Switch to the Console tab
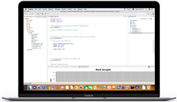177x102 pixels. pyautogui.click(x=58, y=67)
